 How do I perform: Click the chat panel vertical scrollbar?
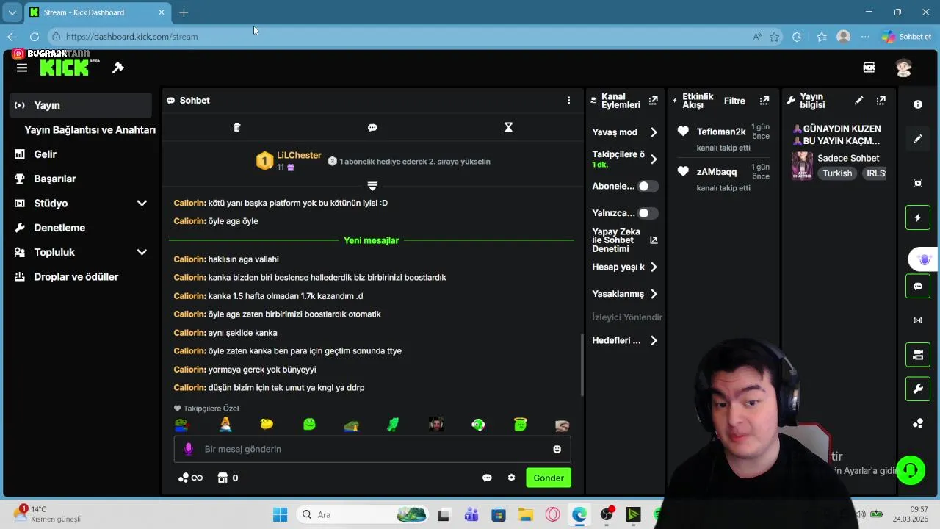pyautogui.click(x=582, y=364)
